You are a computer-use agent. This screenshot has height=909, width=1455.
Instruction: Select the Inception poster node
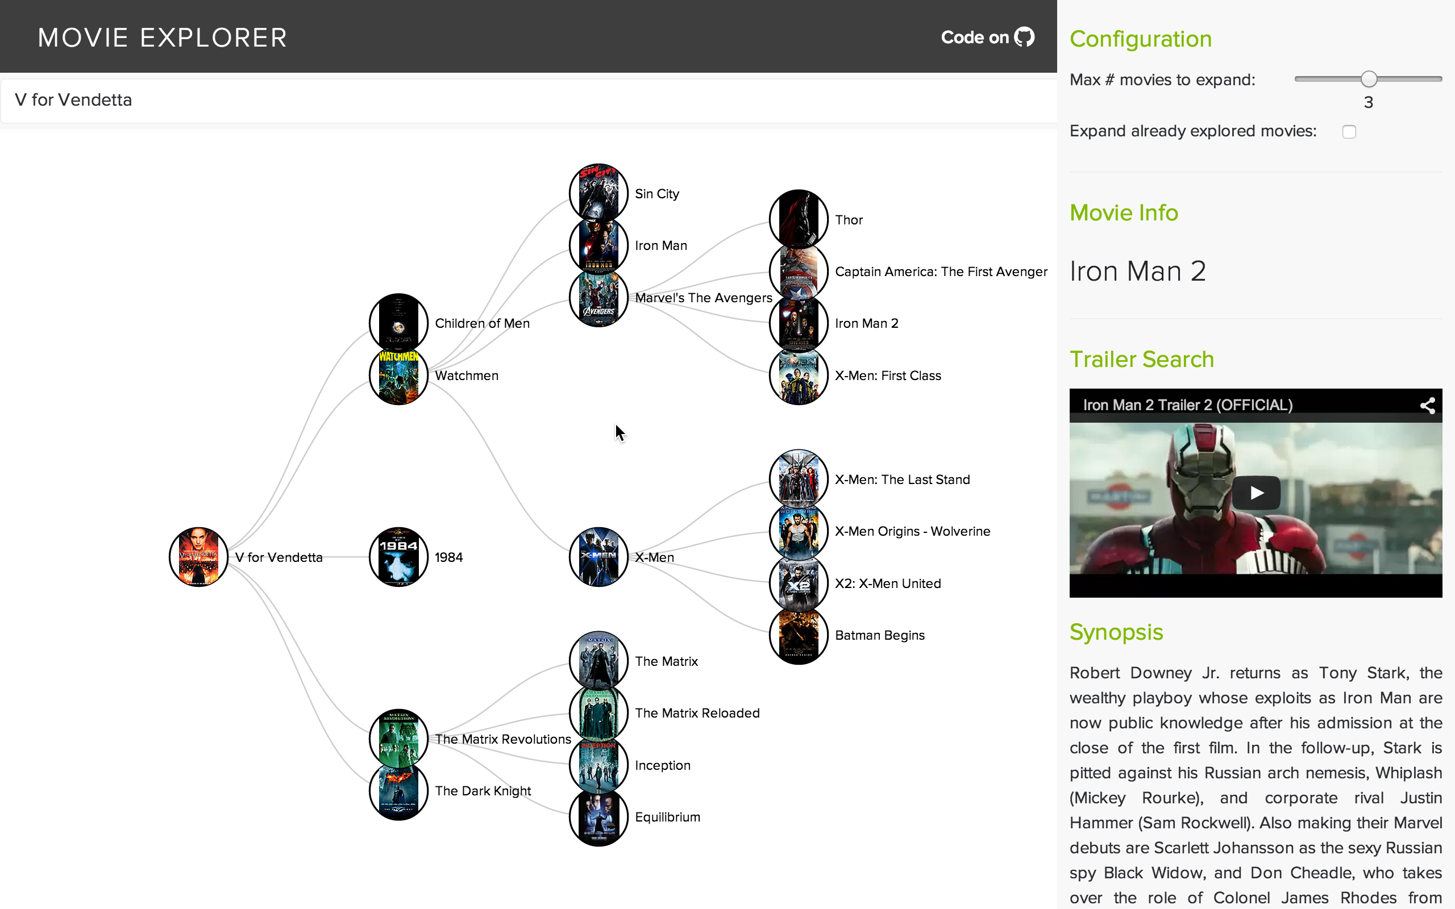[x=598, y=765]
